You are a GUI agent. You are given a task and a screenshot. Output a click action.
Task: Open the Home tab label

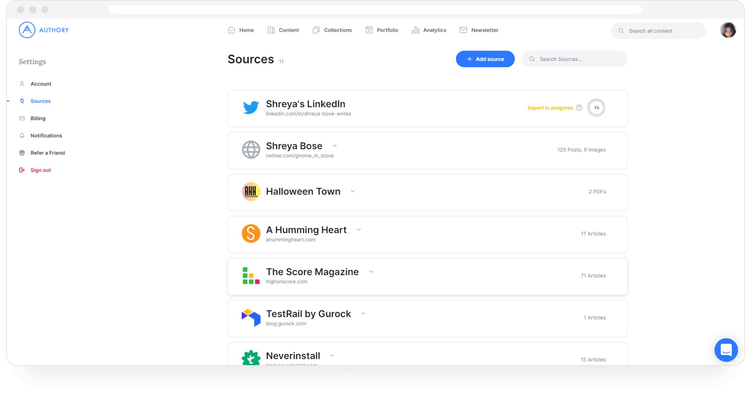tap(246, 30)
